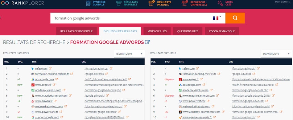Image resolution: width=293 pixels, height=120 pixels.
Task: Focus the keyword search input field
Action: [131, 18]
